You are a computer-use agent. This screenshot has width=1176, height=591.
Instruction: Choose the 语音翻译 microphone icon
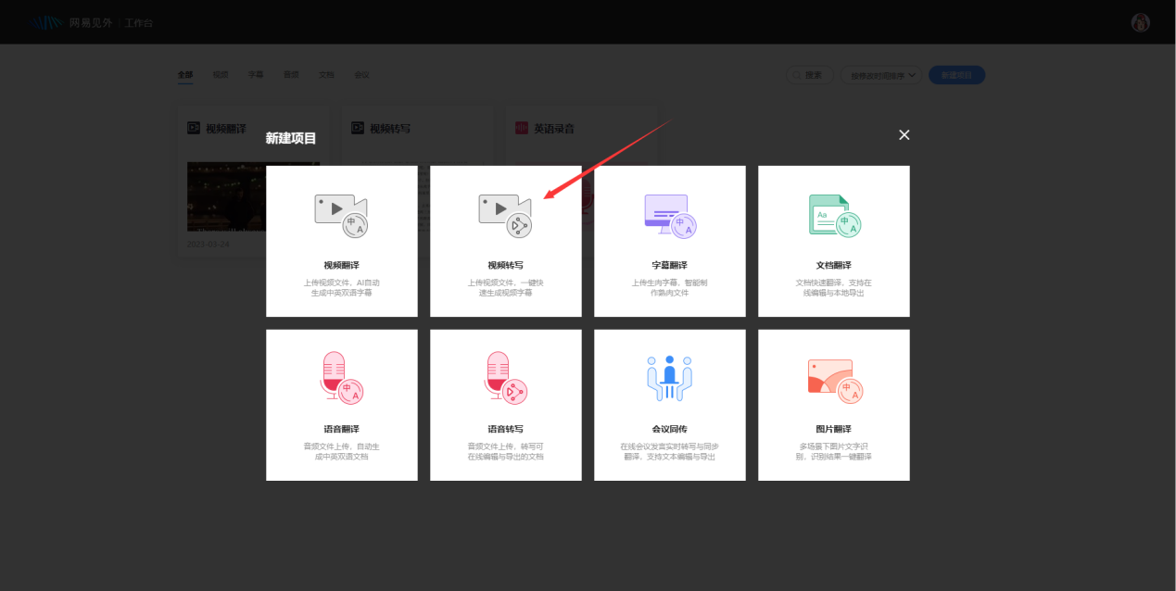coord(341,378)
